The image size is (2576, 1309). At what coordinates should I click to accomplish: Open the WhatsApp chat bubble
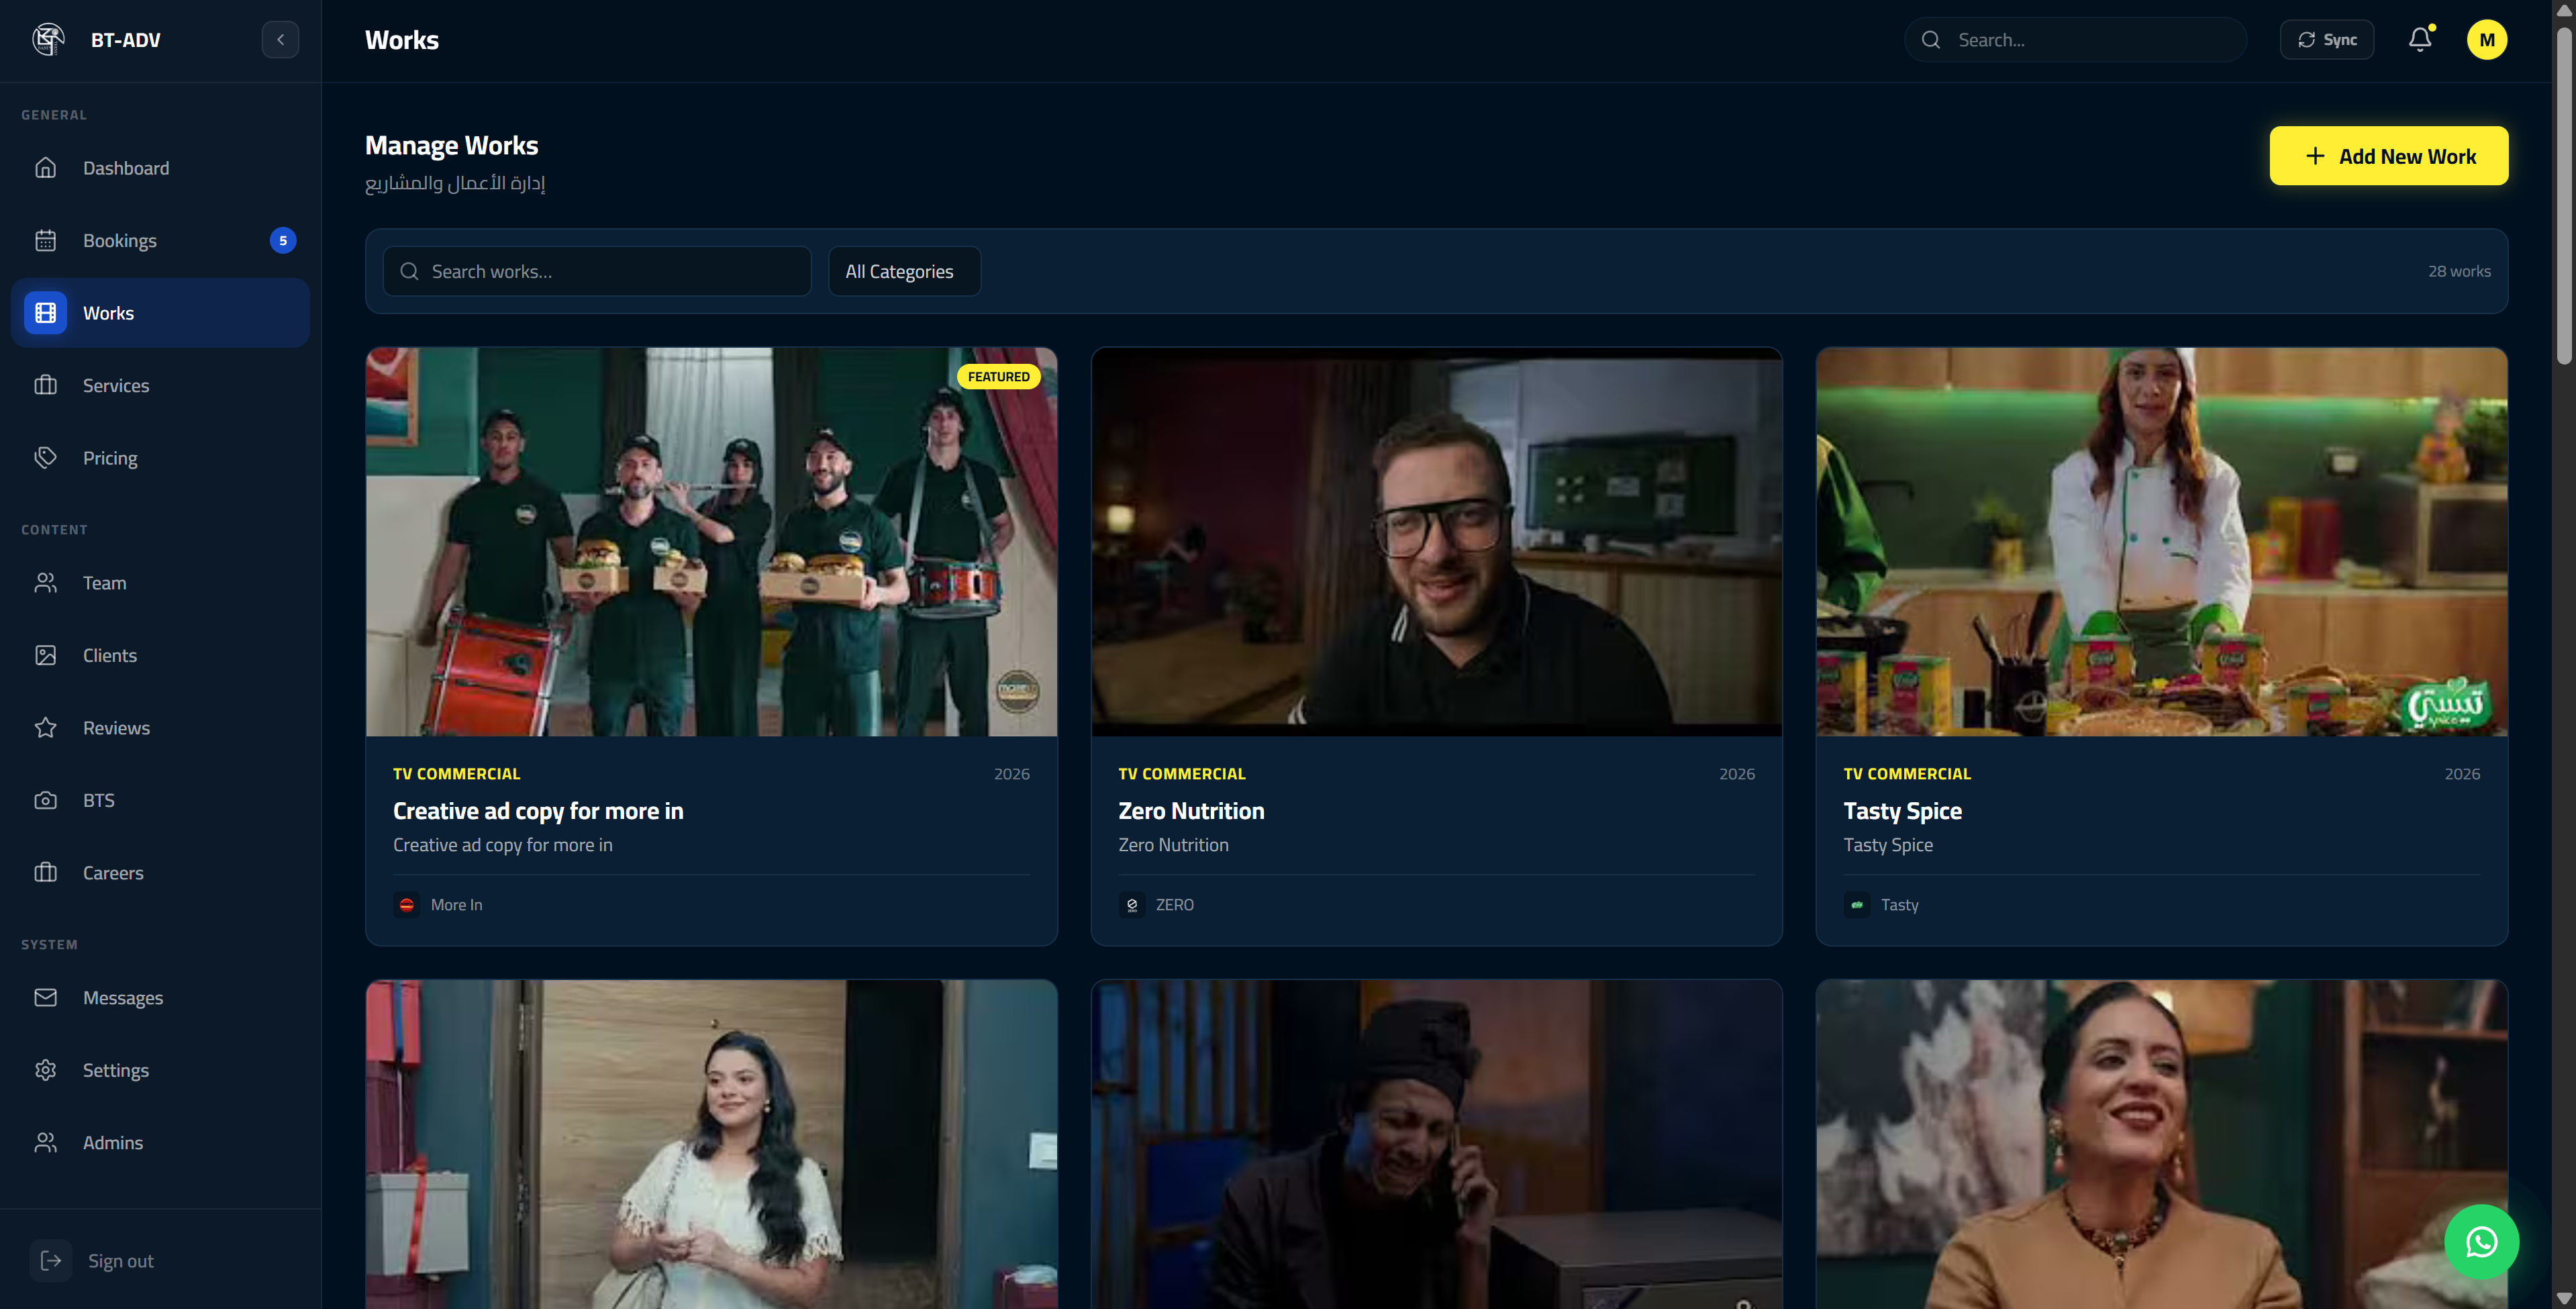(x=2481, y=1242)
